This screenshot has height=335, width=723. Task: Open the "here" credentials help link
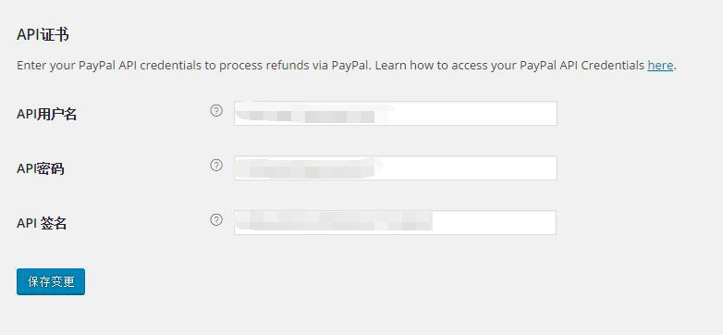[660, 66]
